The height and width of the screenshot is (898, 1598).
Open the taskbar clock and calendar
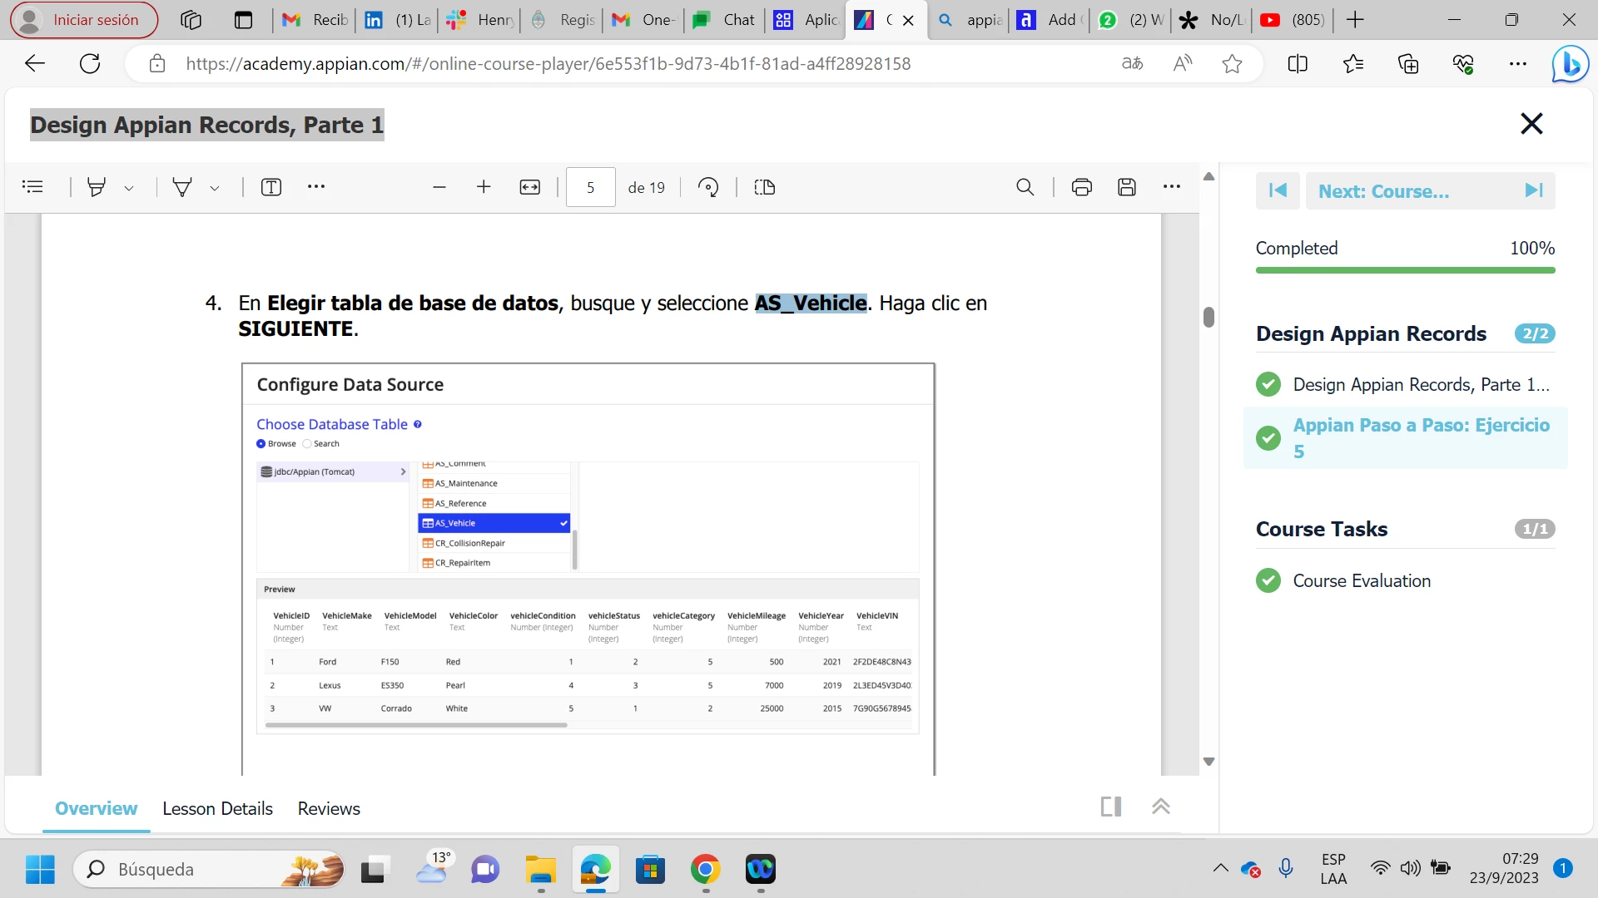coord(1504,868)
